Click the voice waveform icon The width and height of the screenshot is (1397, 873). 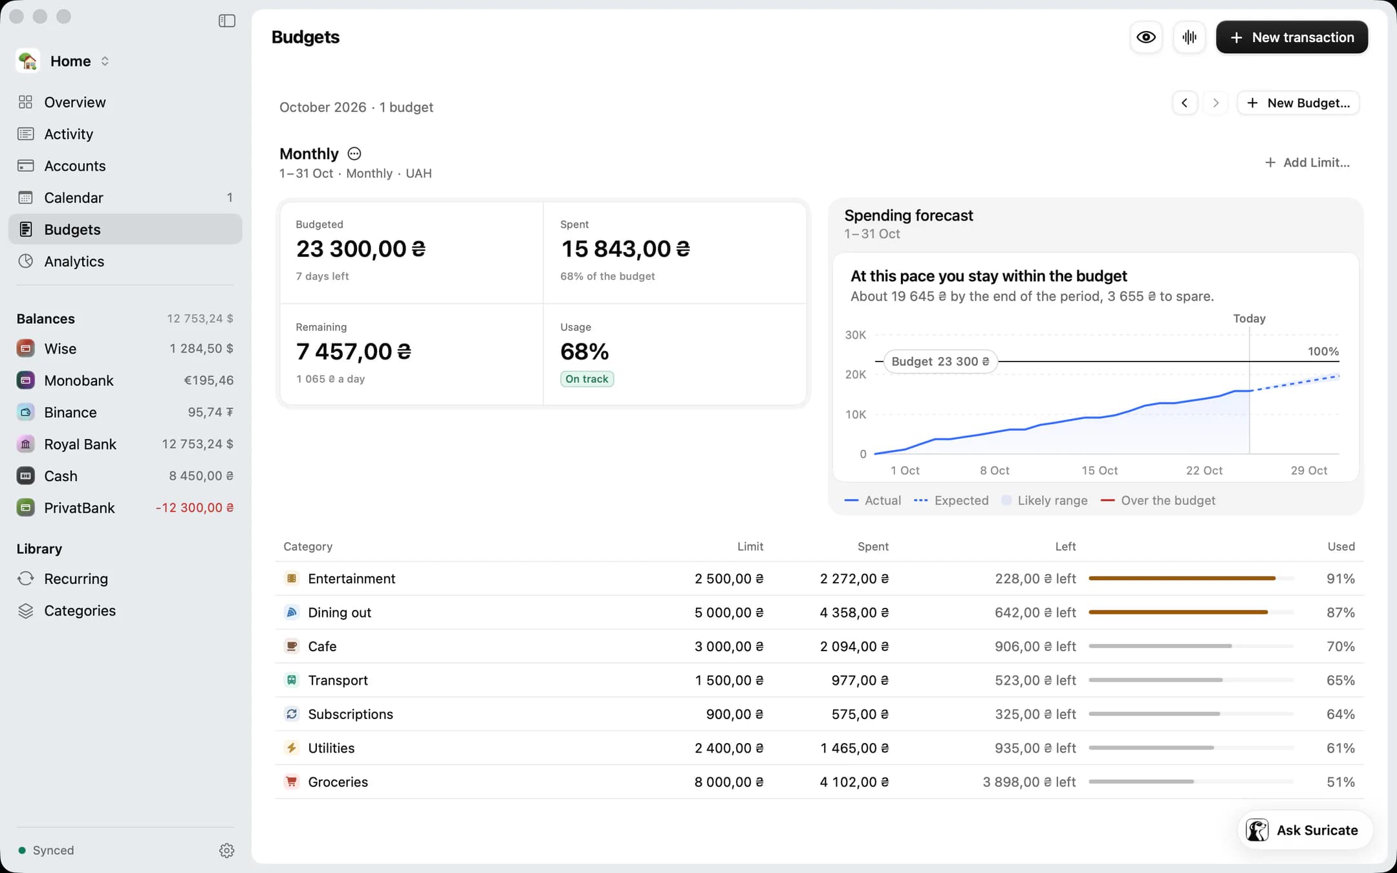coord(1189,38)
